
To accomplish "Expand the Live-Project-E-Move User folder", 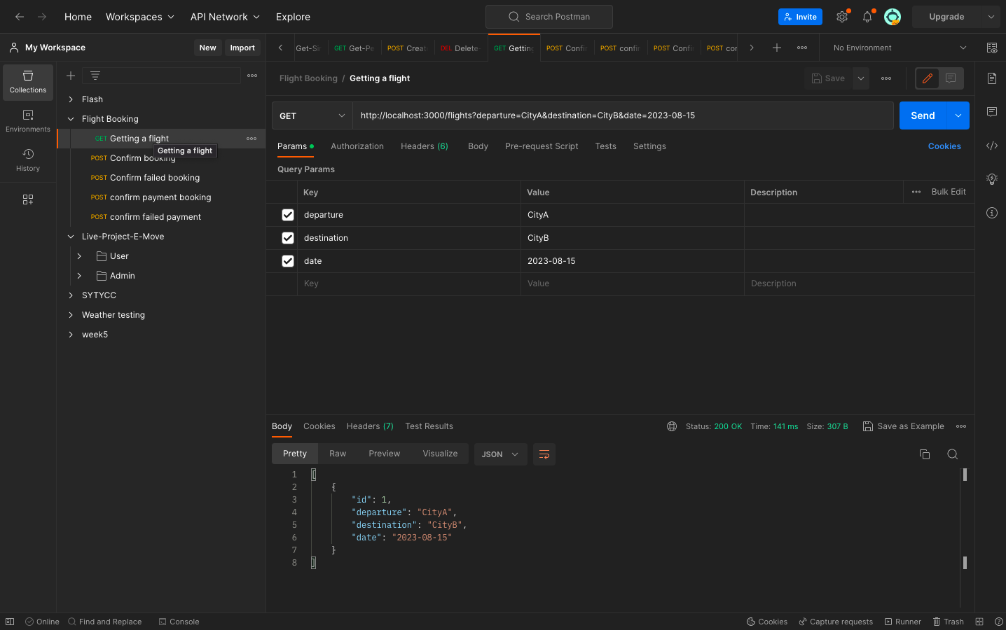I will tap(79, 255).
